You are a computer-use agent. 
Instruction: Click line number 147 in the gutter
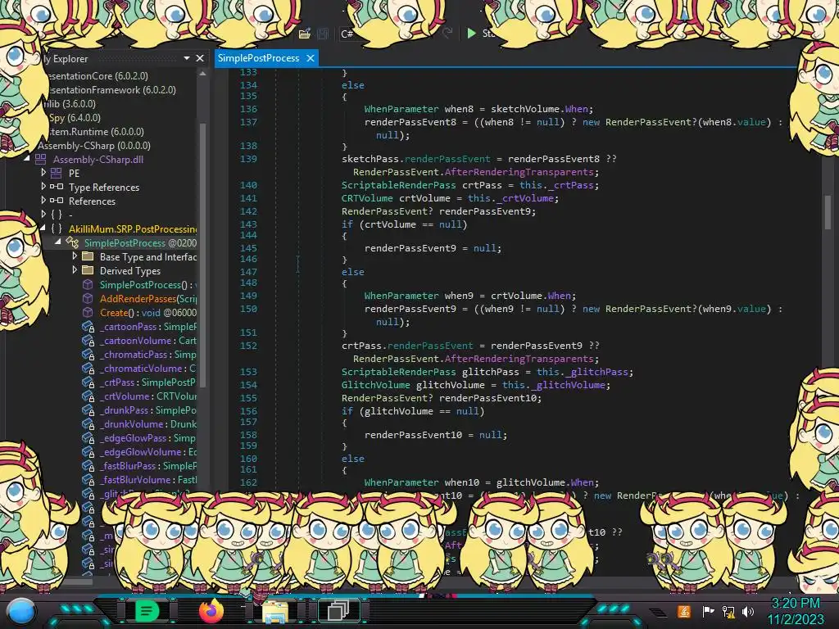[248, 272]
